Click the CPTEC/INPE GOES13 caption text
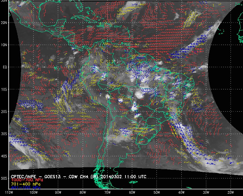243x196 pixels. pos(79,177)
